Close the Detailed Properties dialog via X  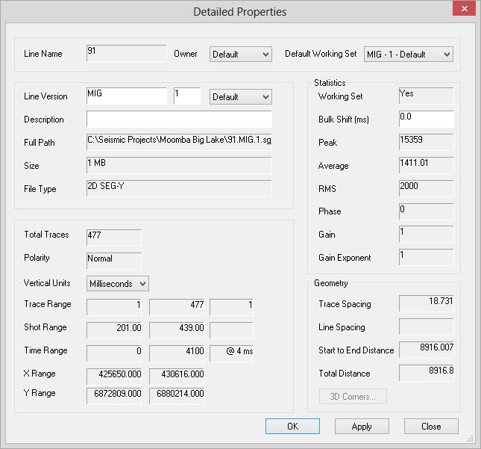(463, 10)
